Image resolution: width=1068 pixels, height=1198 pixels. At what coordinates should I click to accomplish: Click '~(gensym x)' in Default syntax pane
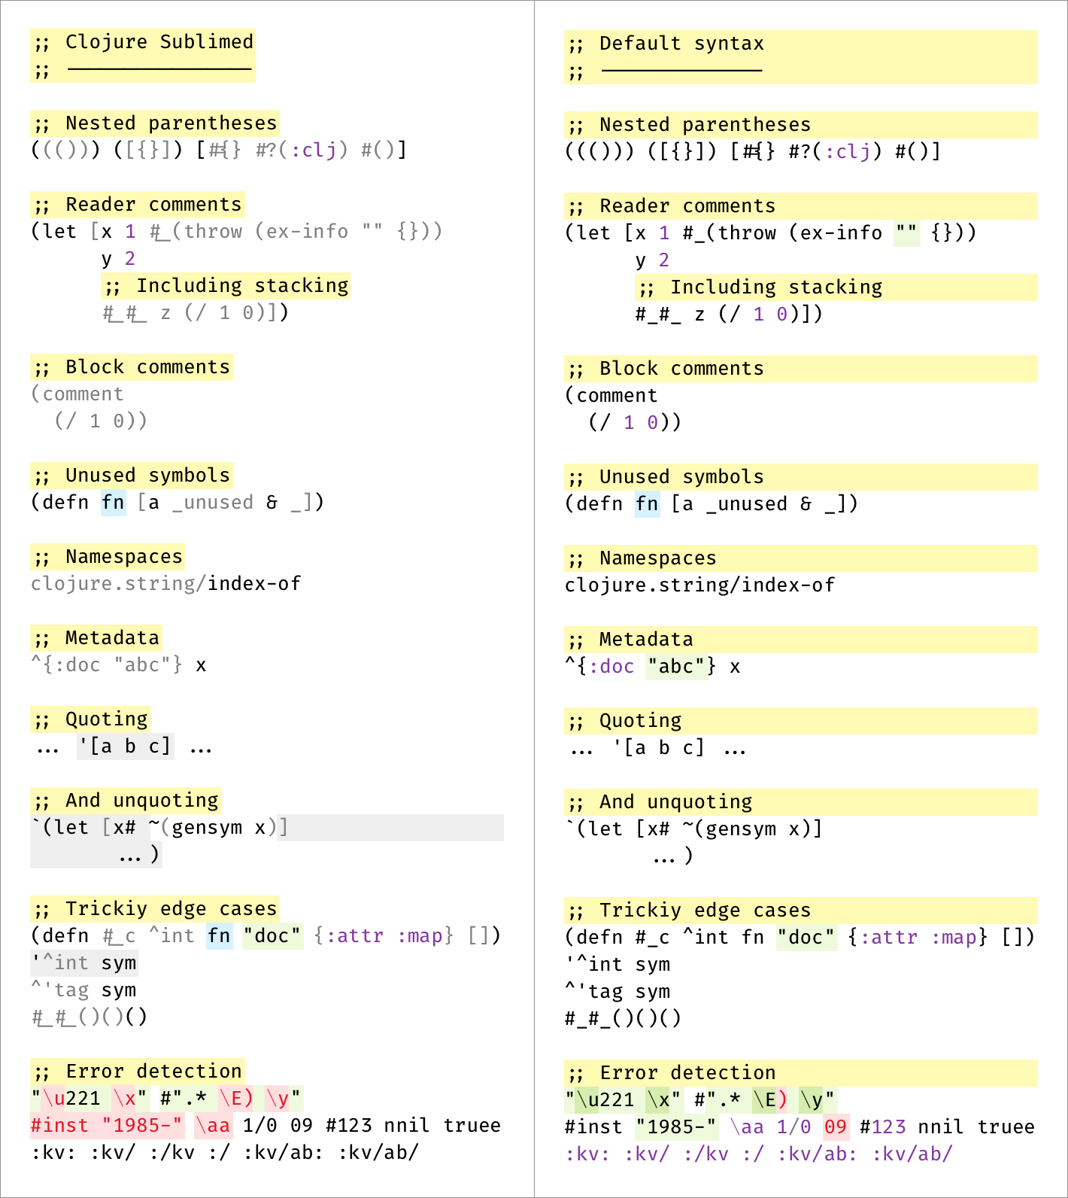pyautogui.click(x=747, y=829)
